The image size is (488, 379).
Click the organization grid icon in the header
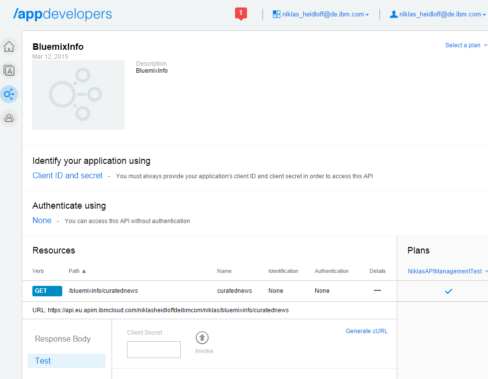tap(276, 14)
